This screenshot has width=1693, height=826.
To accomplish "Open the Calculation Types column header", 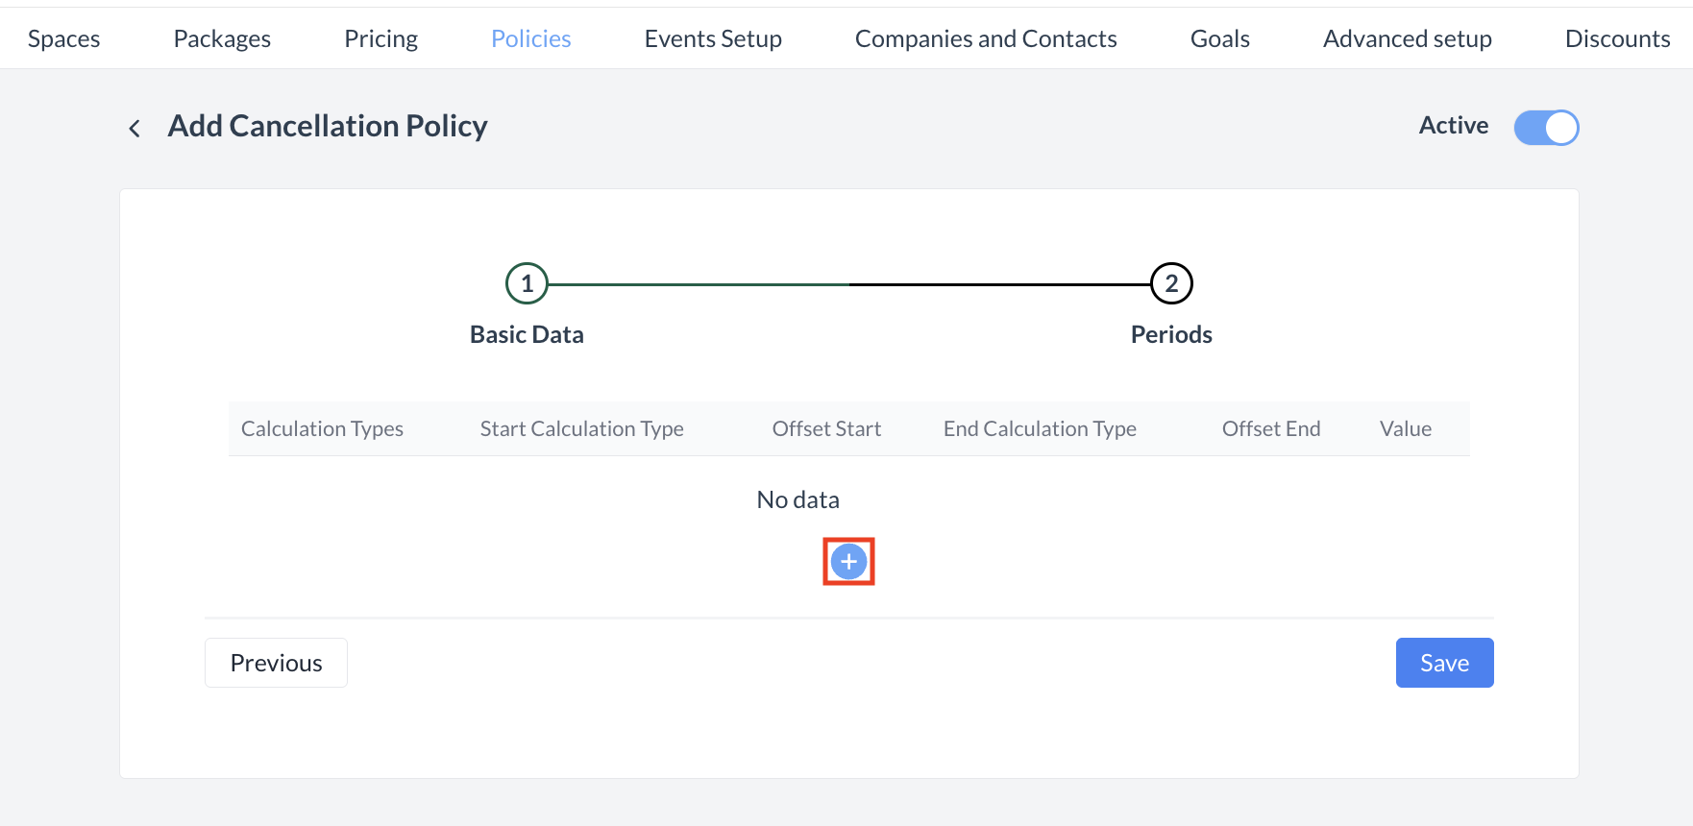I will [322, 428].
